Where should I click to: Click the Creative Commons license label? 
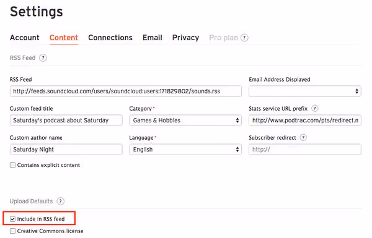click(50, 231)
